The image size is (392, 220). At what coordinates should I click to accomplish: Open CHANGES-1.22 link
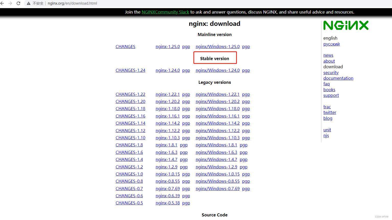click(130, 94)
